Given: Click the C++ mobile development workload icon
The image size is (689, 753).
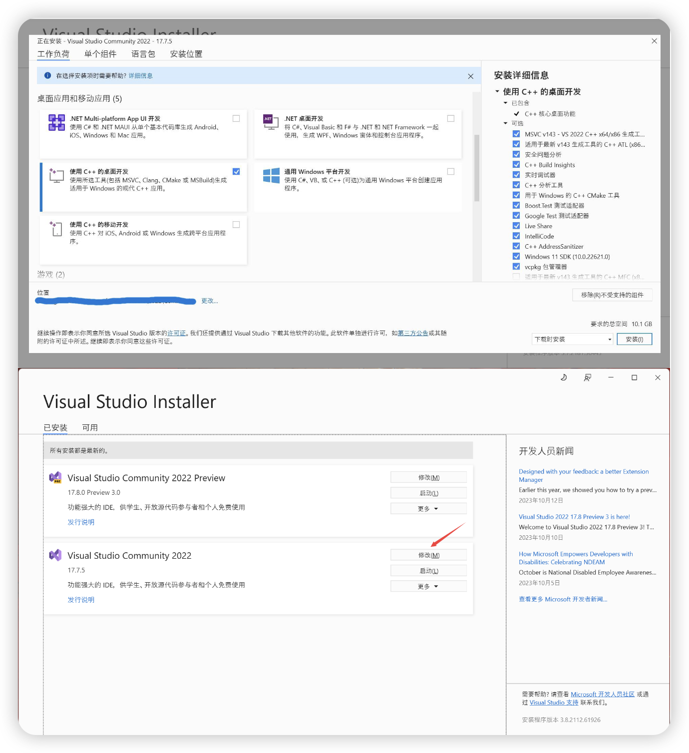Looking at the screenshot, I should pyautogui.click(x=56, y=229).
